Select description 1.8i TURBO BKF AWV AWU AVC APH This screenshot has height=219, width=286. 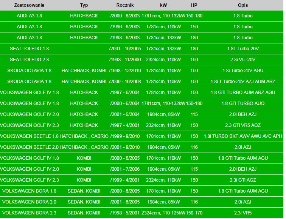[x=243, y=136]
